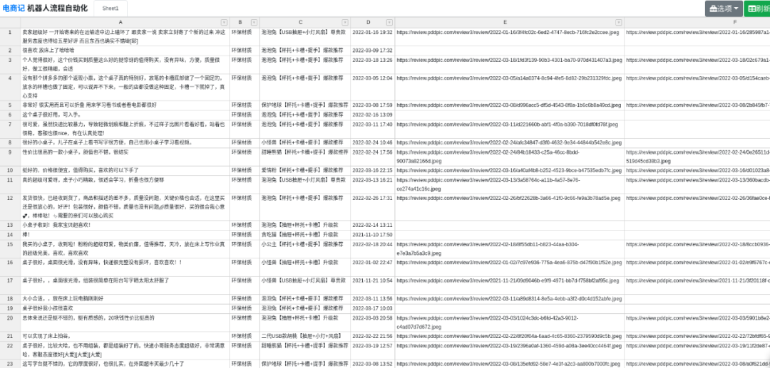Select row 17 by its row number
Screen dimensions: 770x368
pos(10,285)
